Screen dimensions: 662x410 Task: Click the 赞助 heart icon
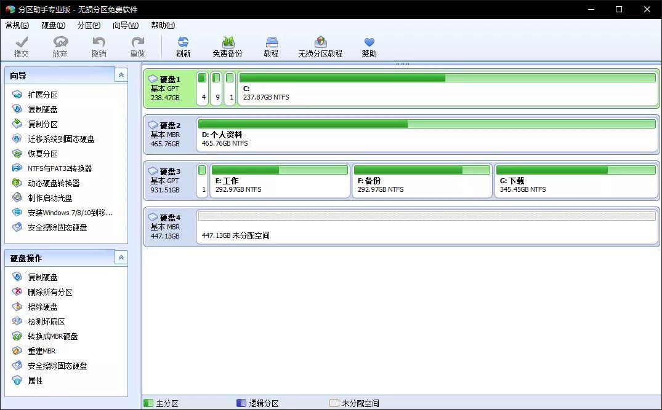[369, 46]
